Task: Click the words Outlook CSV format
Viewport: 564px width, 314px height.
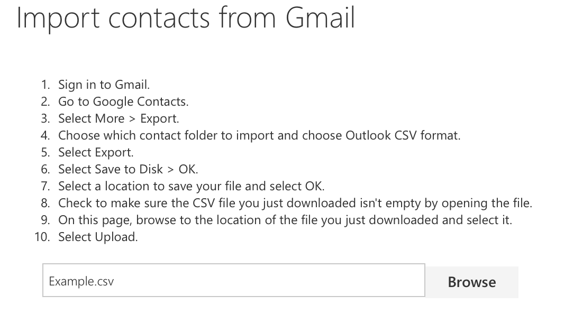Action: (x=403, y=135)
